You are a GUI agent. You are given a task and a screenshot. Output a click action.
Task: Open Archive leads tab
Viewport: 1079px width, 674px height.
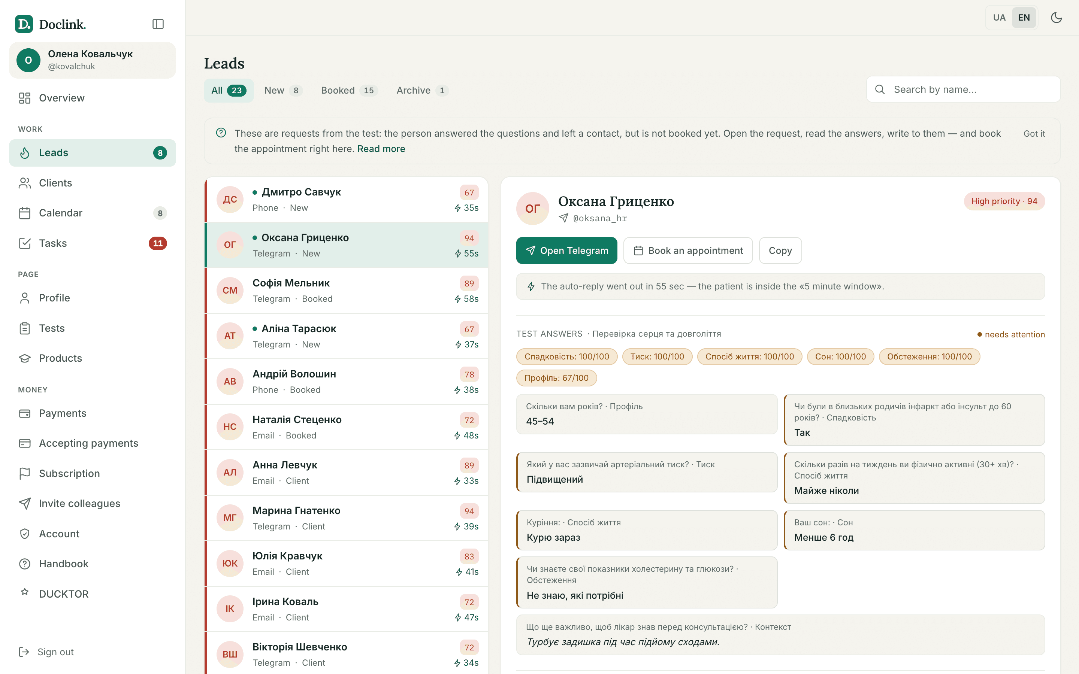(x=422, y=91)
